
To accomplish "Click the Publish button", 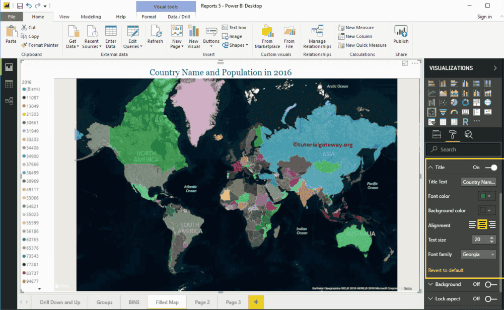I will point(400,34).
